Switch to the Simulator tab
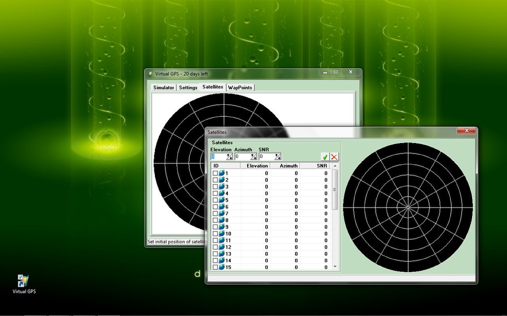This screenshot has width=507, height=316. (x=164, y=88)
